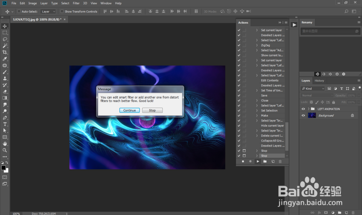Viewport: 362px width, 215px height.
Task: Toggle checkmark for ZigZag action step
Action: (x=239, y=45)
